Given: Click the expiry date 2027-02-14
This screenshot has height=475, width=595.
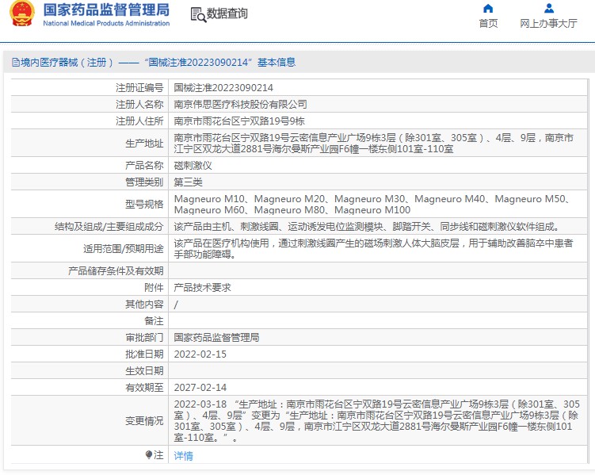Looking at the screenshot, I should [x=200, y=387].
